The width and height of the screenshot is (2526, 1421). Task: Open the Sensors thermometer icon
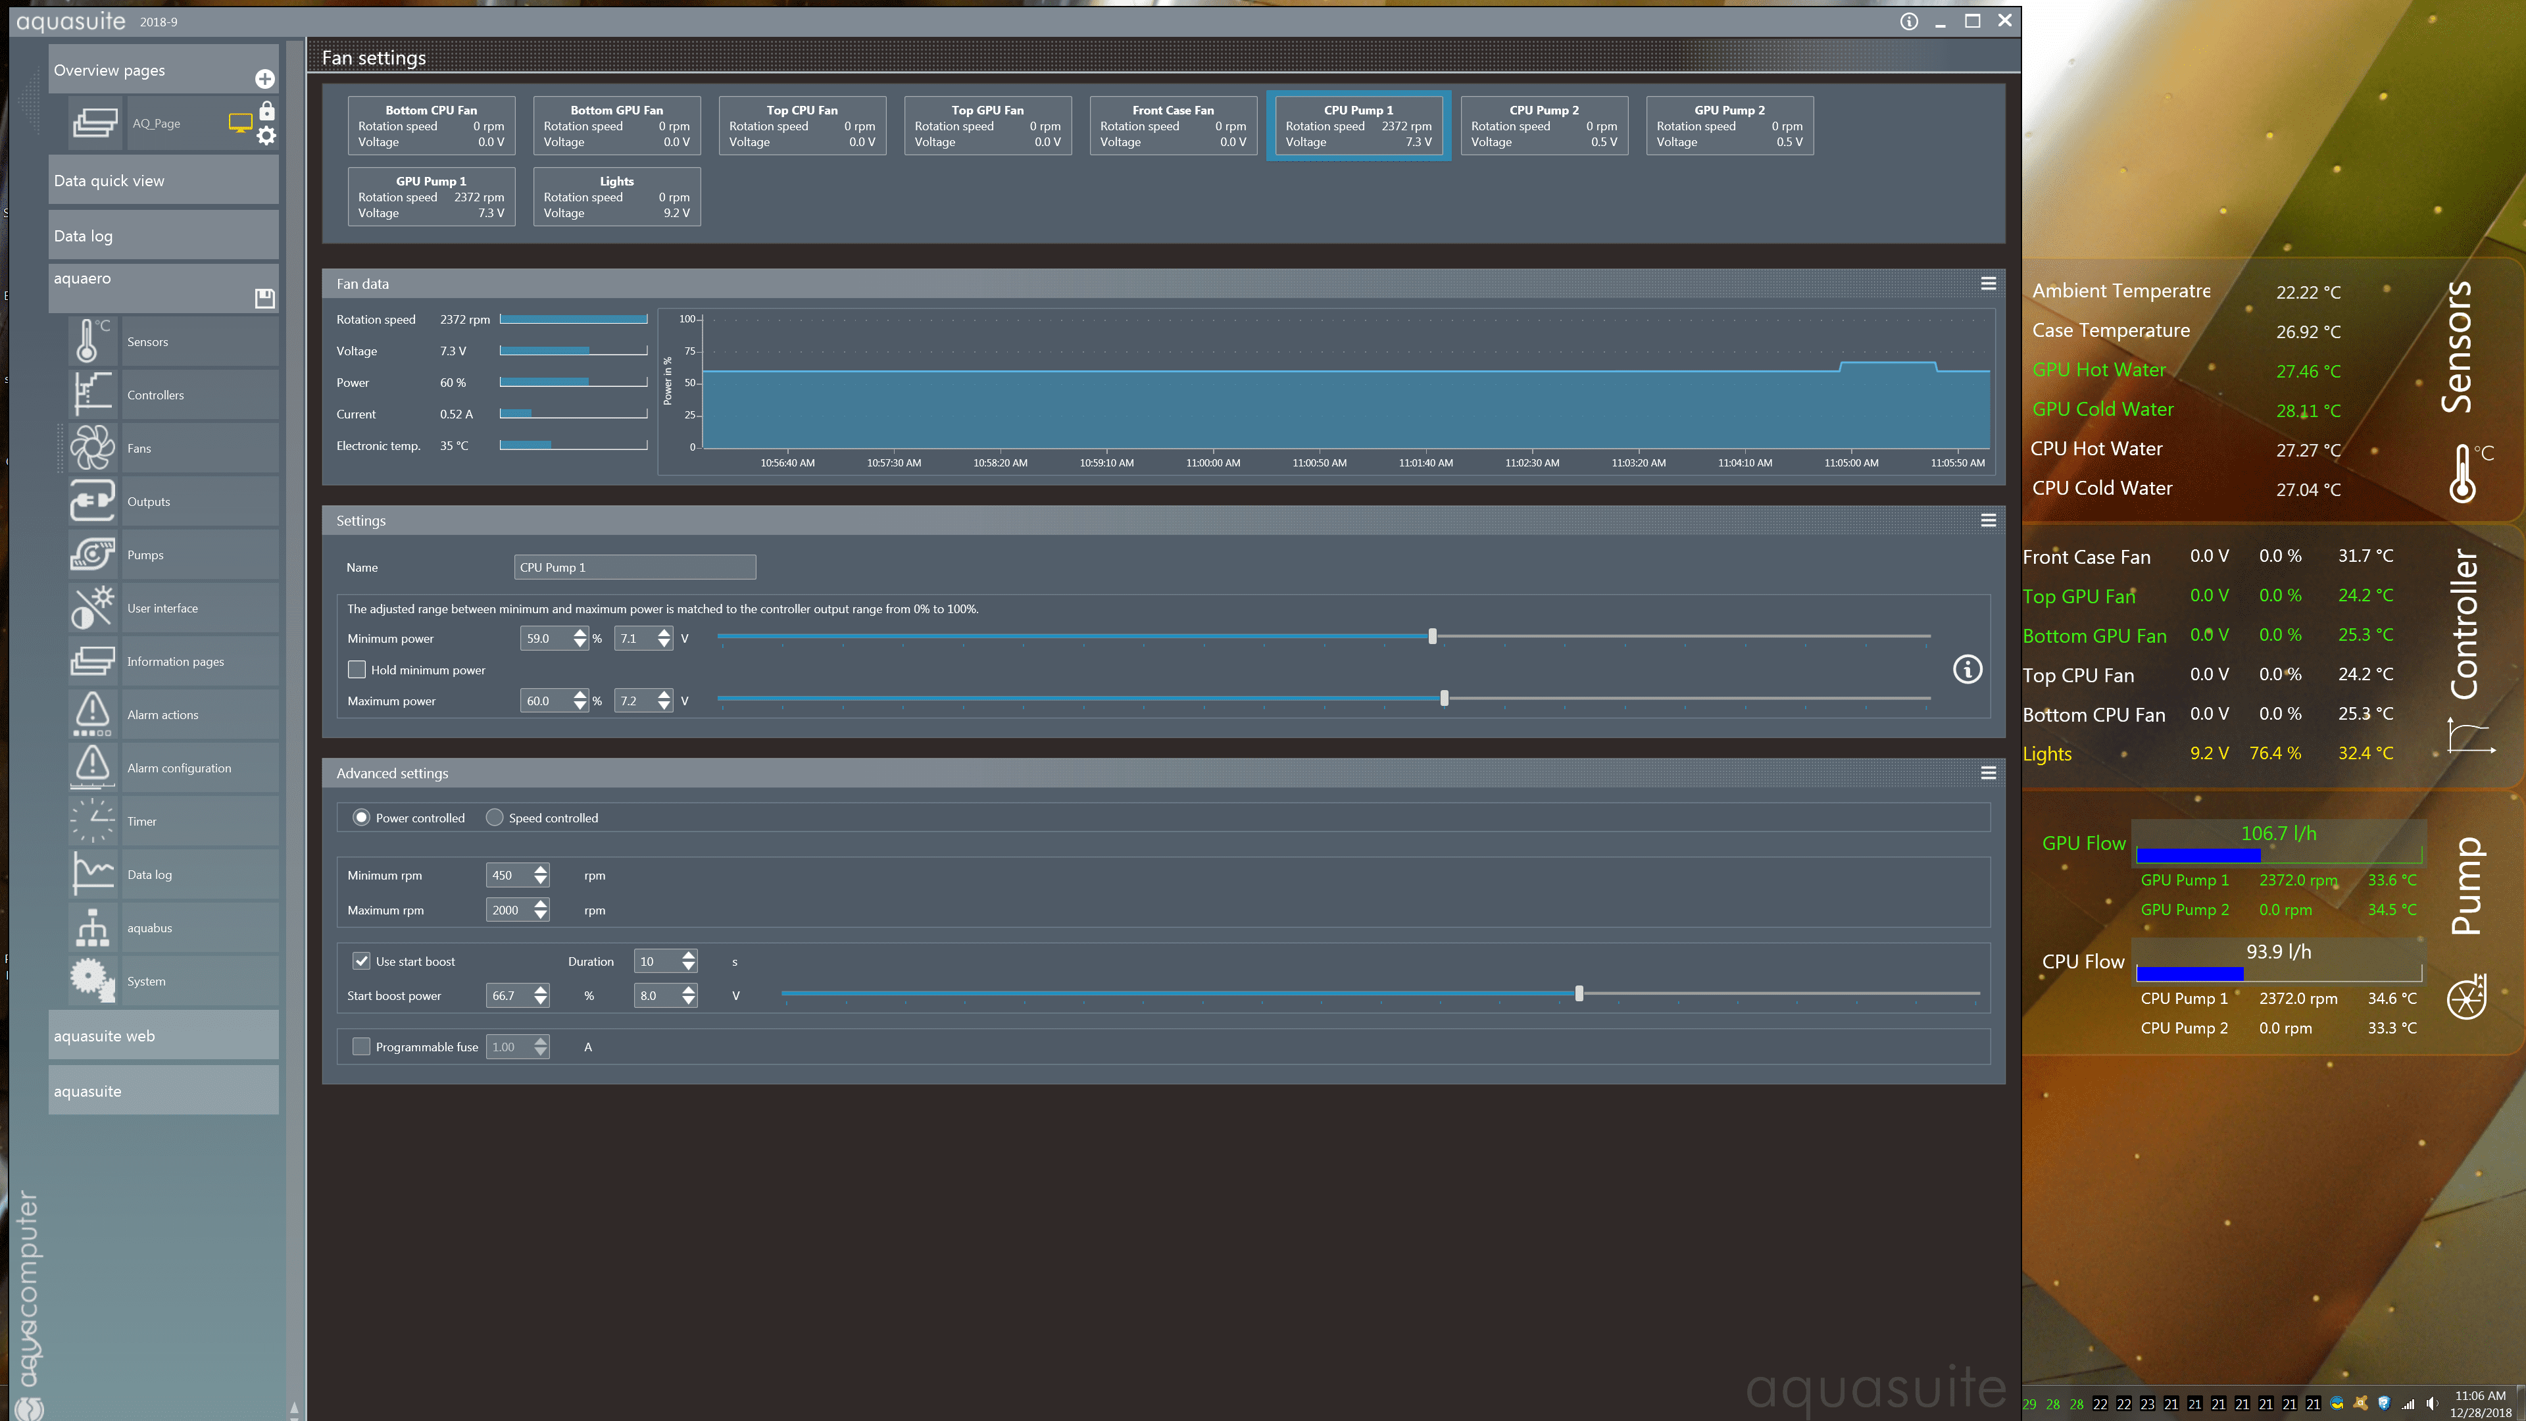click(x=92, y=341)
